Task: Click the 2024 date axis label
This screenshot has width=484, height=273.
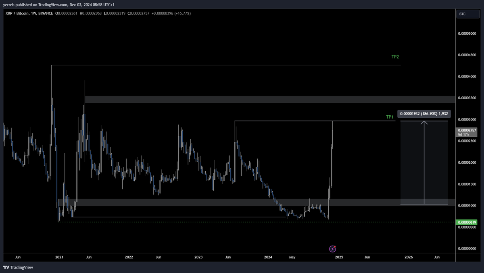Action: click(268, 257)
